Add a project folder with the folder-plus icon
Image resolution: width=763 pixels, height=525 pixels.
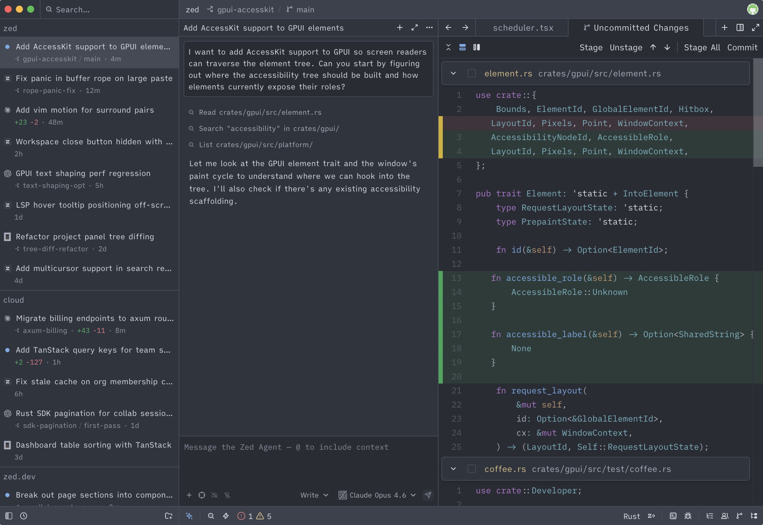click(x=169, y=516)
